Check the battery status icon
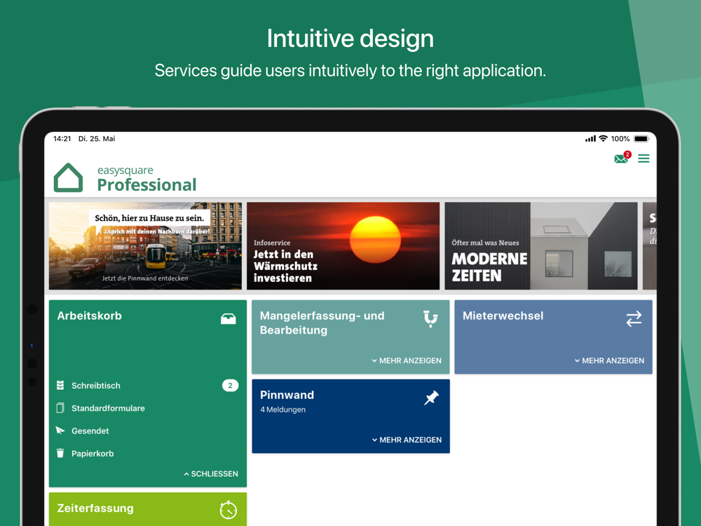This screenshot has width=701, height=526. (x=641, y=139)
